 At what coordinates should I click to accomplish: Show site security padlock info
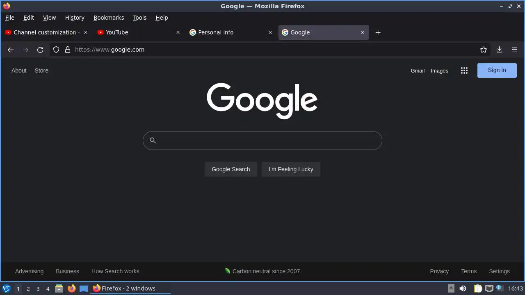[x=68, y=50]
